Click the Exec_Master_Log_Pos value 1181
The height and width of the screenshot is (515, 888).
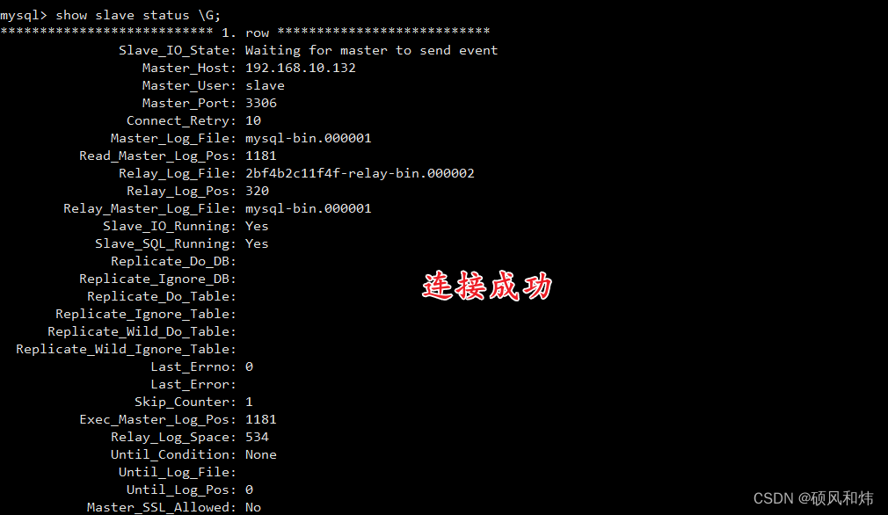[x=260, y=419]
